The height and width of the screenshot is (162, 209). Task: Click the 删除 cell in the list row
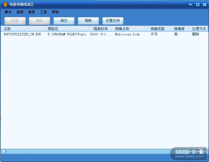[195, 34]
